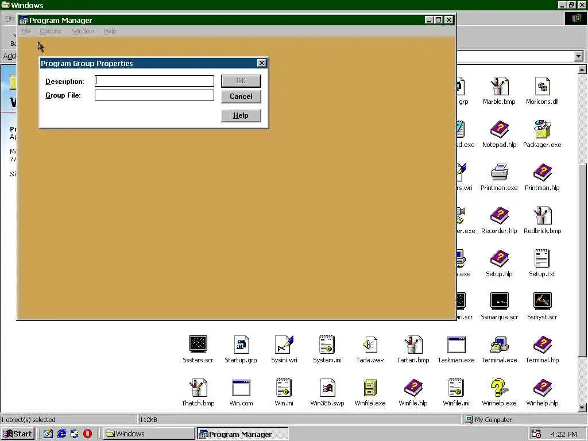Focus the Description text field
The height and width of the screenshot is (441, 588).
point(154,81)
